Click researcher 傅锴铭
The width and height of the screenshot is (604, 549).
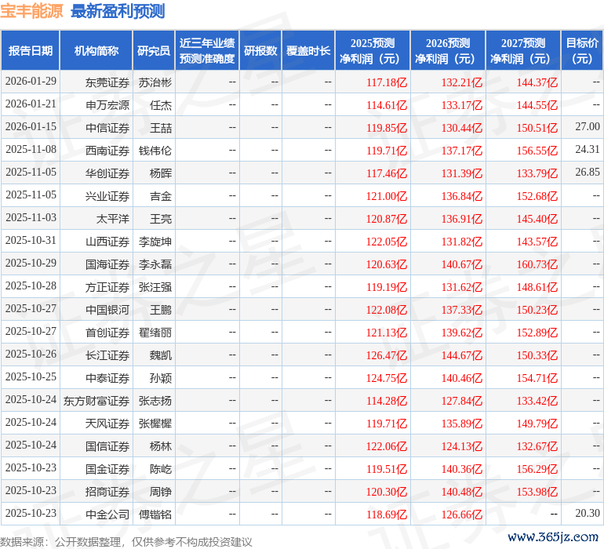[x=155, y=514]
